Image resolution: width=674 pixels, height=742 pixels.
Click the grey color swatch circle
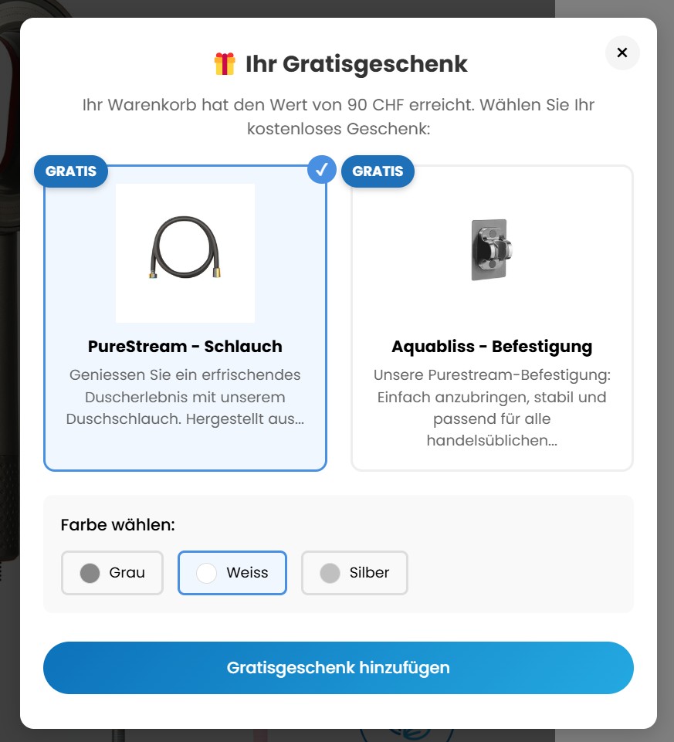90,573
